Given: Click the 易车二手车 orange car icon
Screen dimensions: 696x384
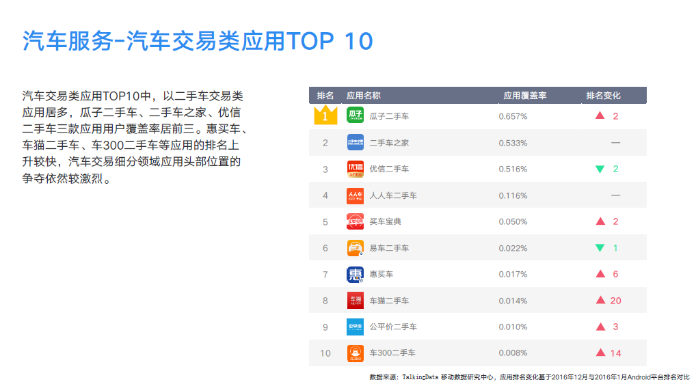Looking at the screenshot, I should click(x=355, y=248).
